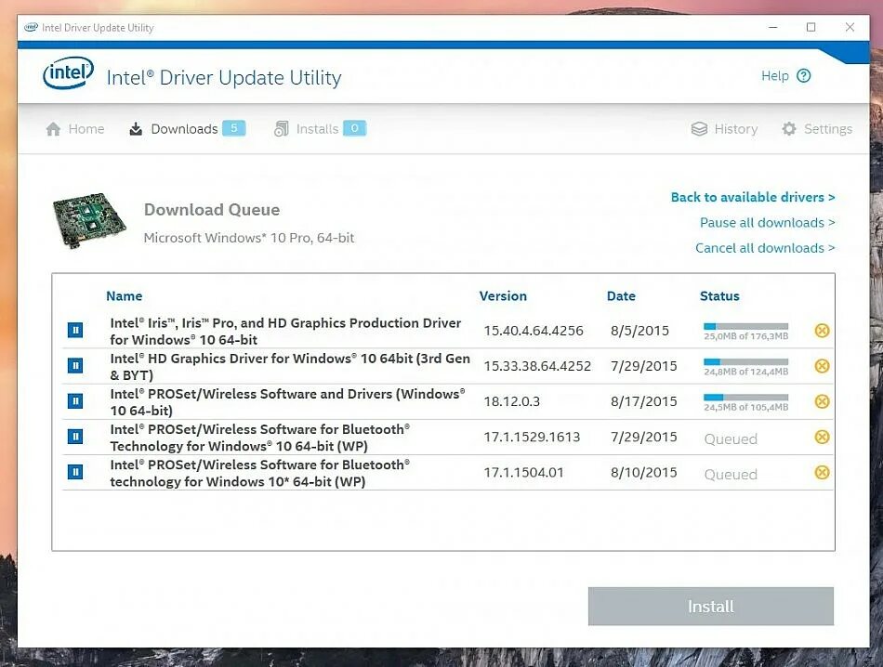Click version 15.40.4.64.4256
The width and height of the screenshot is (883, 667).
534,331
